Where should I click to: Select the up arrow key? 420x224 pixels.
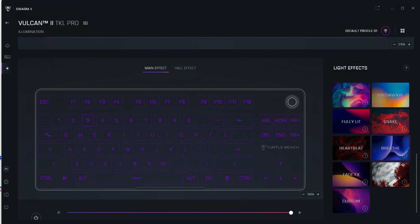click(x=281, y=164)
